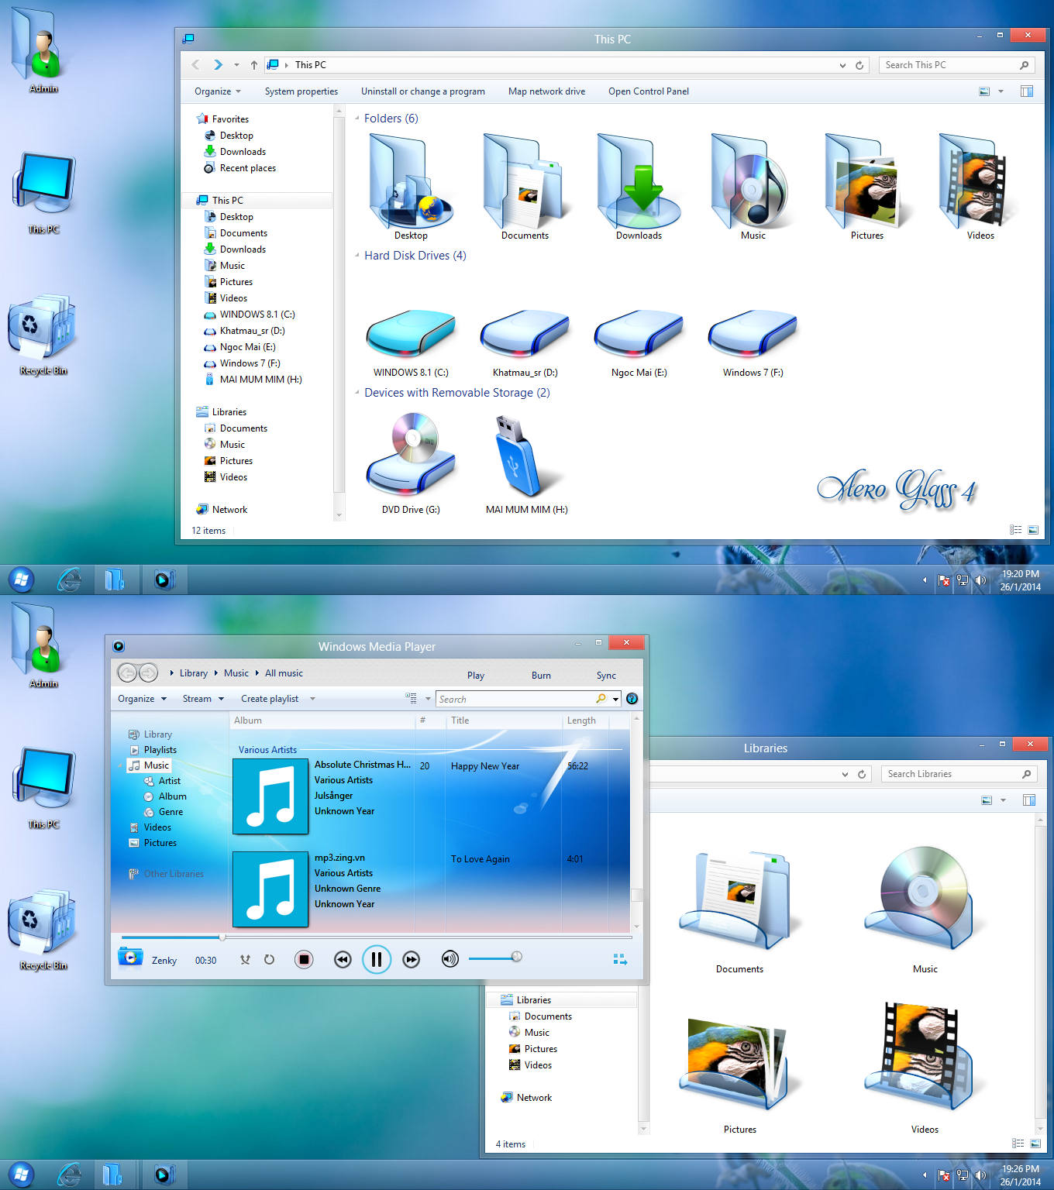Toggle shuffle in Windows Media Player
The image size is (1054, 1190).
tap(245, 960)
